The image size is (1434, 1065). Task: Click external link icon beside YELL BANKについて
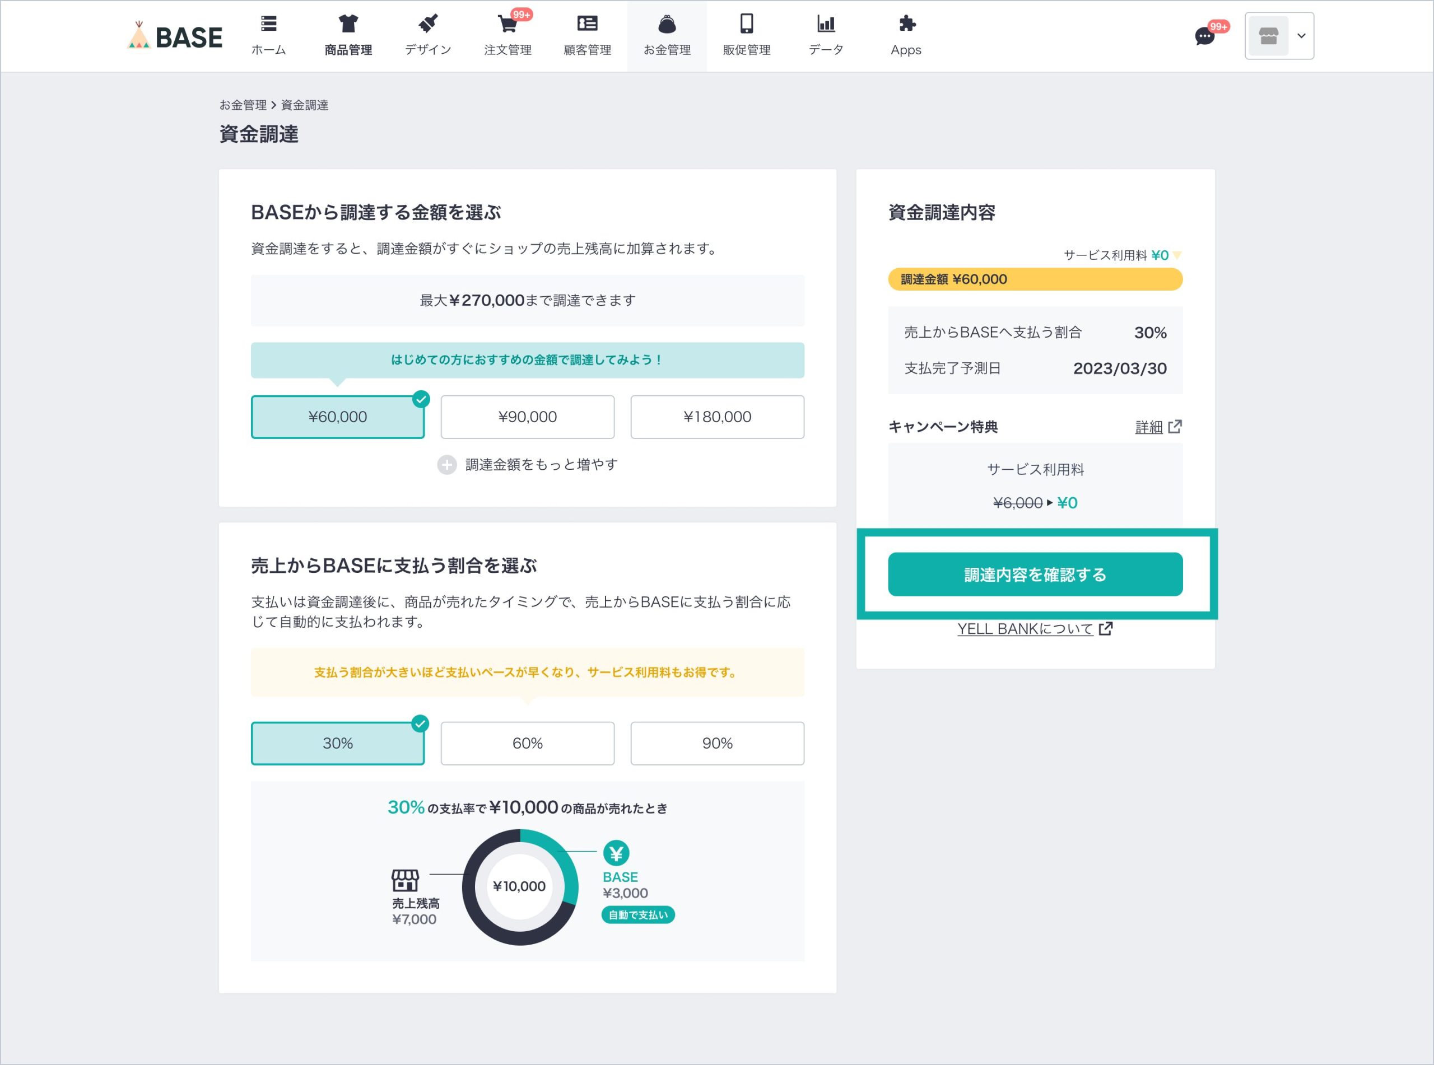pos(1106,629)
